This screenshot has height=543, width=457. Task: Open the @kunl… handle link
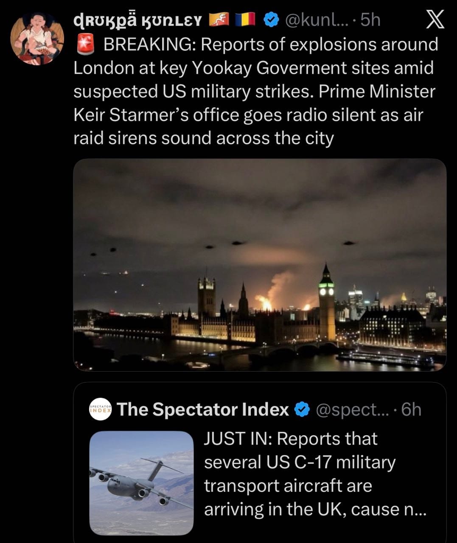(x=316, y=20)
